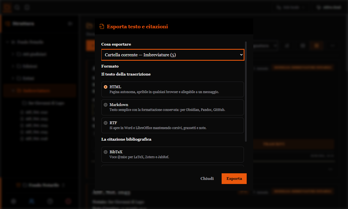The width and height of the screenshot is (348, 209).
Task: Click the "Testo semplice con la formattazione conservata" description
Action: click(x=167, y=110)
